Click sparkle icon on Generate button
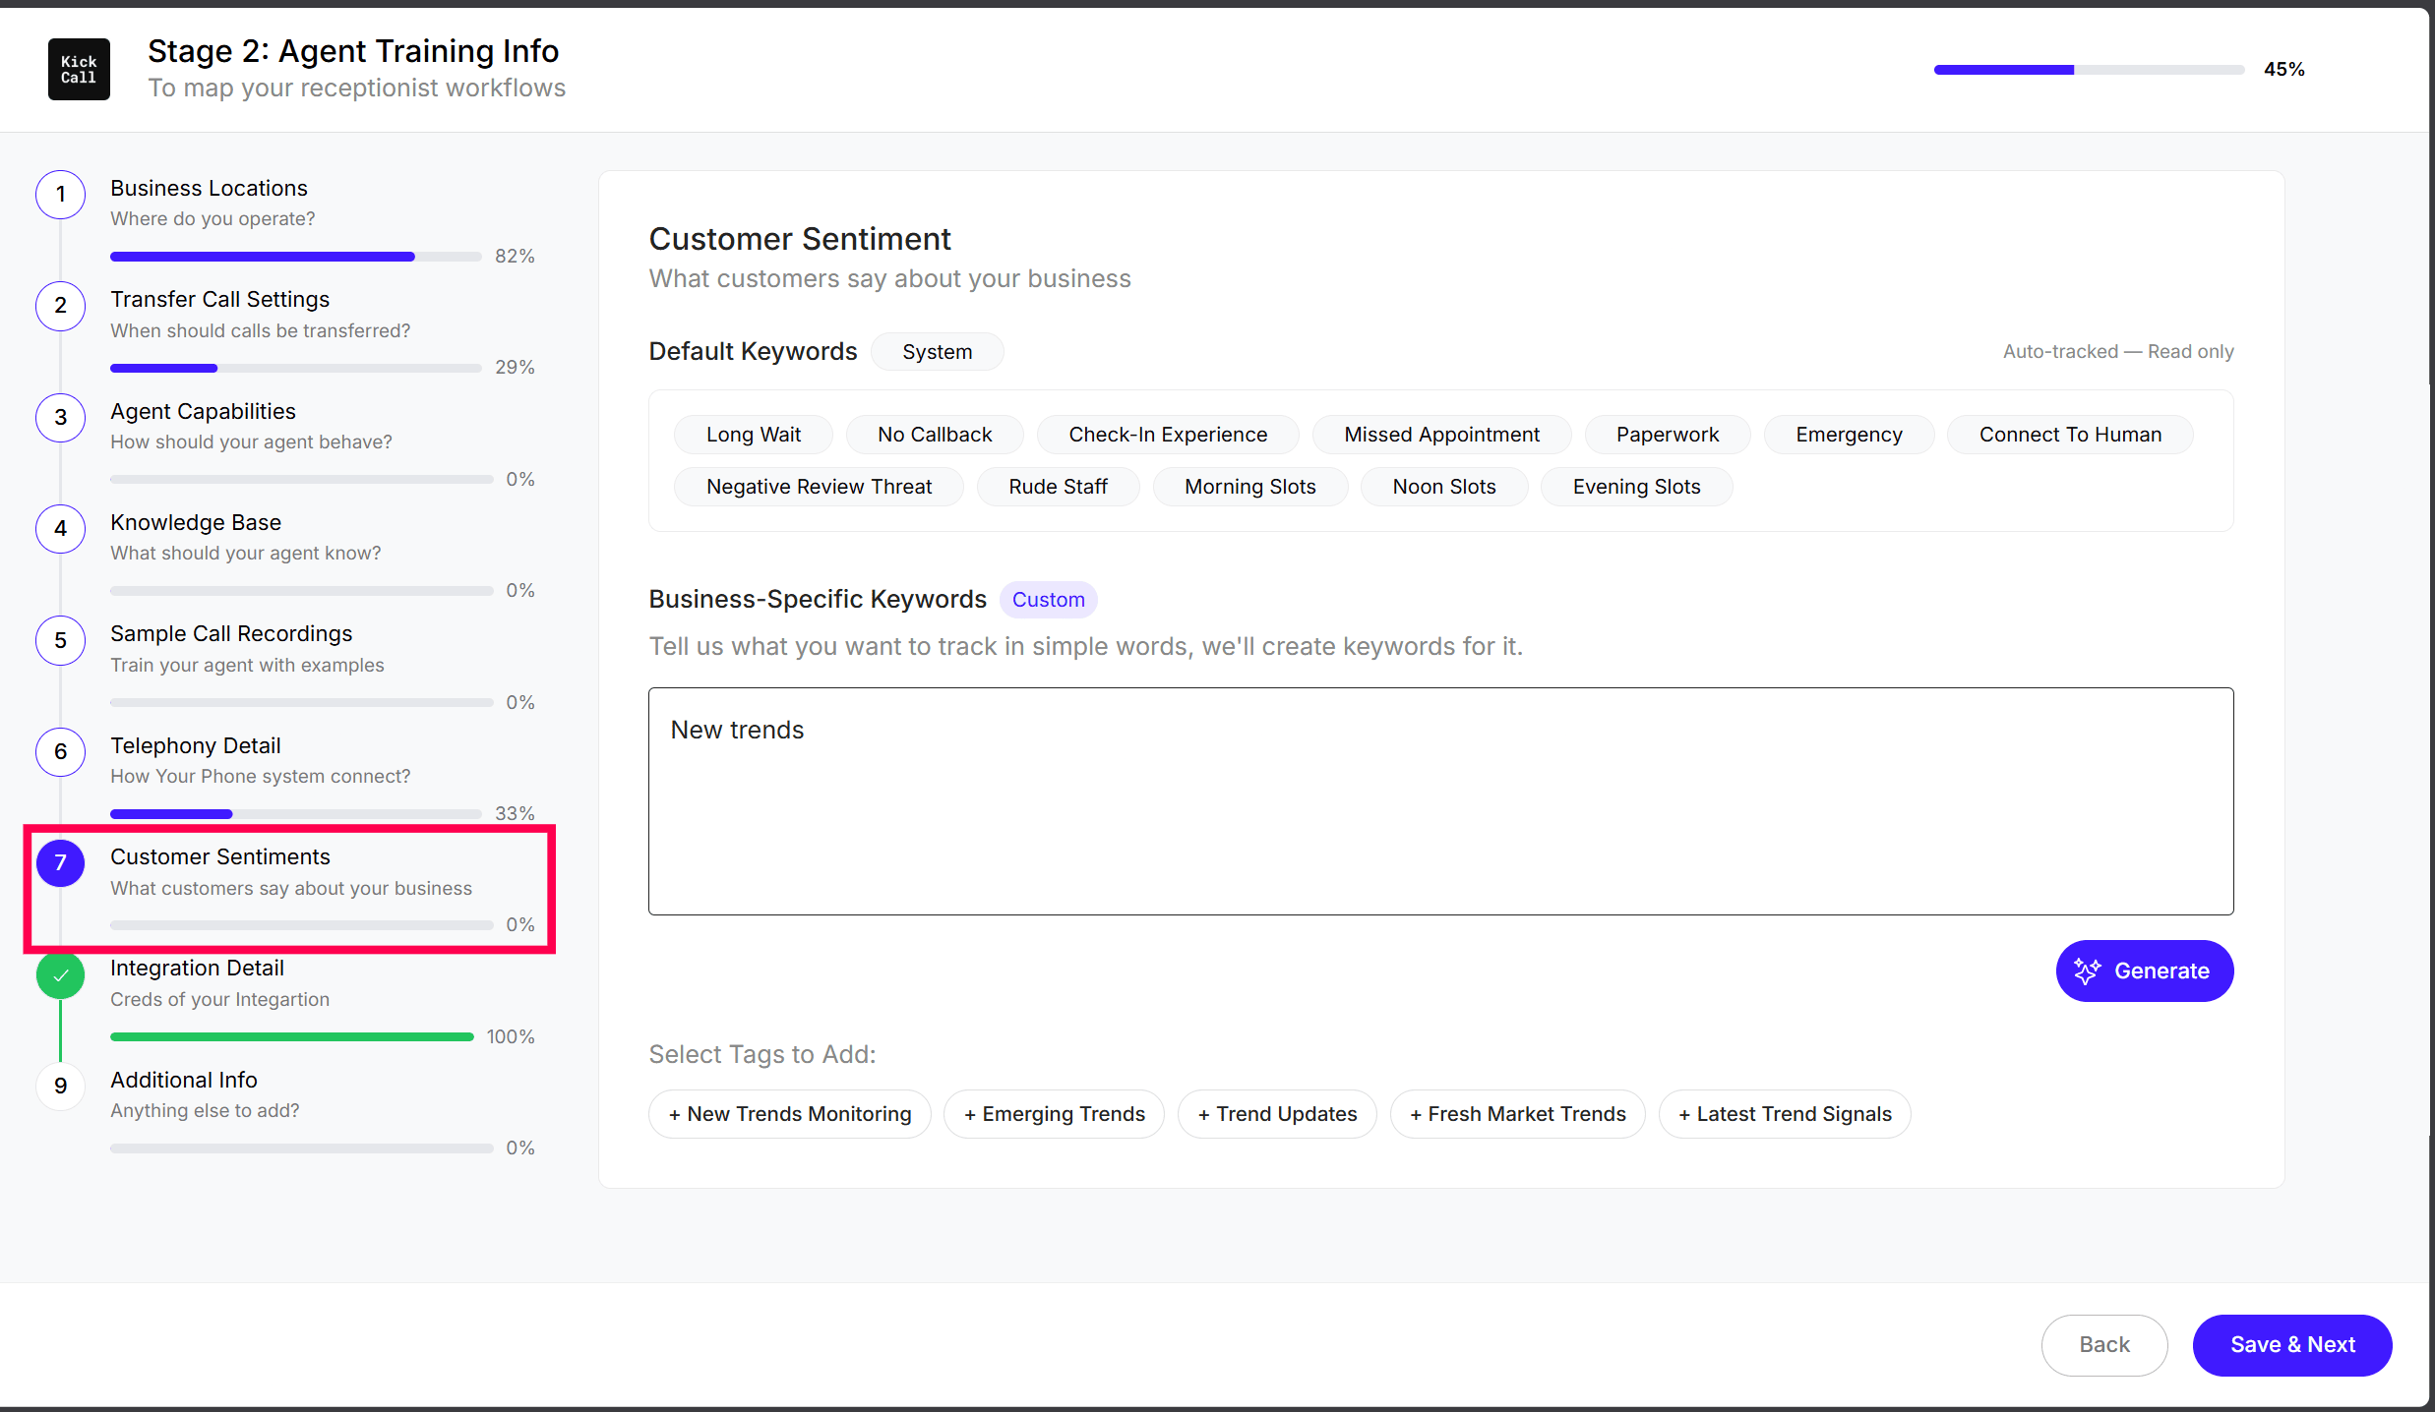The image size is (2435, 1412). (2088, 971)
